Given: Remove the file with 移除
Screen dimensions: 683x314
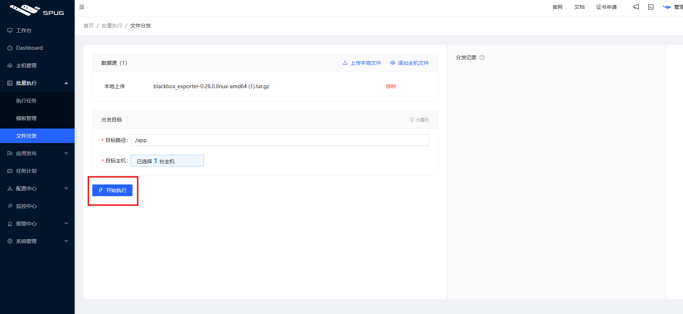Looking at the screenshot, I should (x=391, y=86).
